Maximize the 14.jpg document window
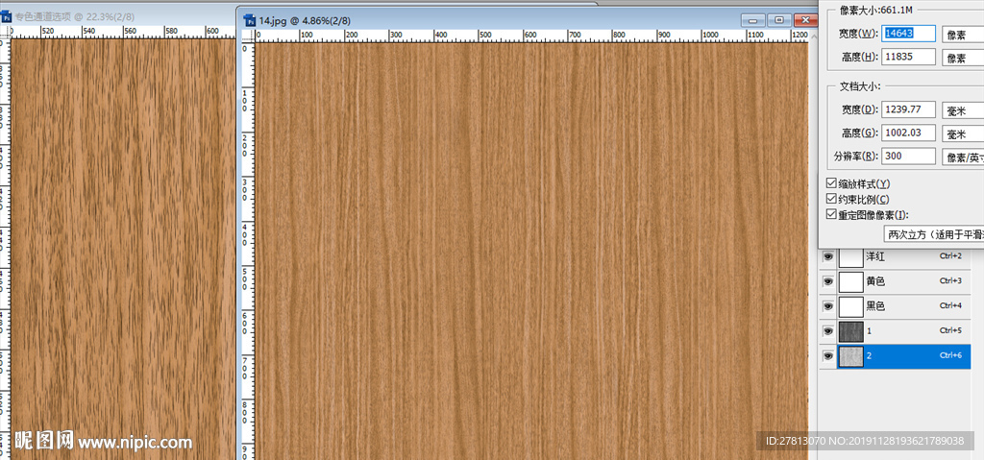984x460 pixels. point(779,20)
